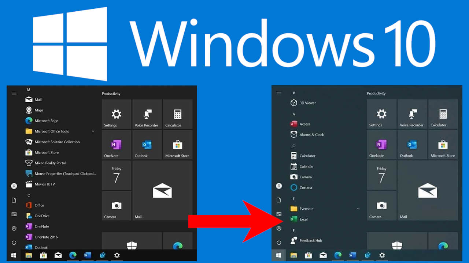Click the A letter header
Viewport: 469px width, 263px height.
294,114
